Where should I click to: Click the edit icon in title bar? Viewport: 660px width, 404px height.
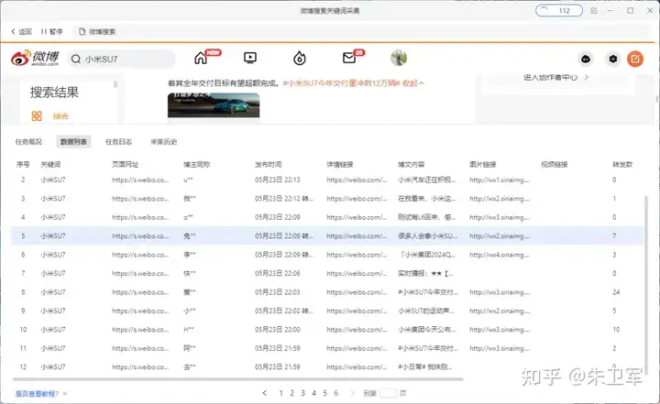tap(593, 10)
